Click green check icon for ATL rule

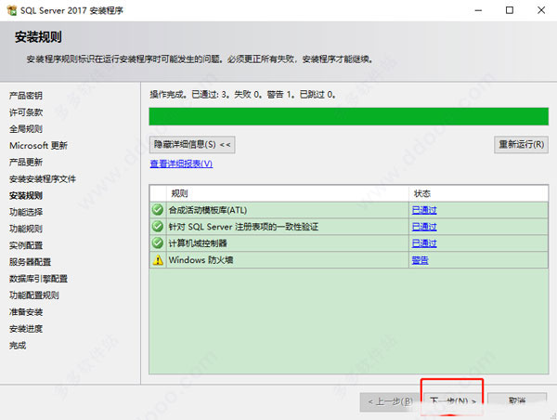point(158,210)
